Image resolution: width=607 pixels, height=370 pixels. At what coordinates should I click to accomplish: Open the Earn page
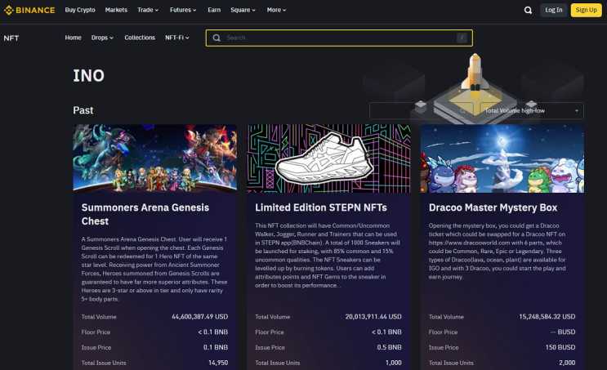tap(214, 10)
